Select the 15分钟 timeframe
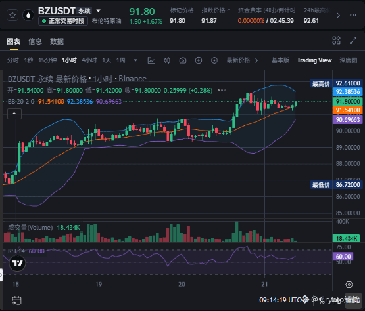Viewport: 365px width, 311px height. click(47, 60)
